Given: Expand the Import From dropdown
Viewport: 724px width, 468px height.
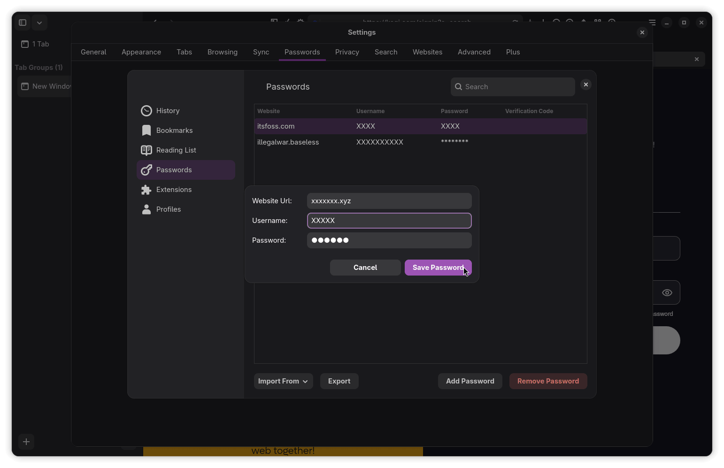Looking at the screenshot, I should coord(283,381).
